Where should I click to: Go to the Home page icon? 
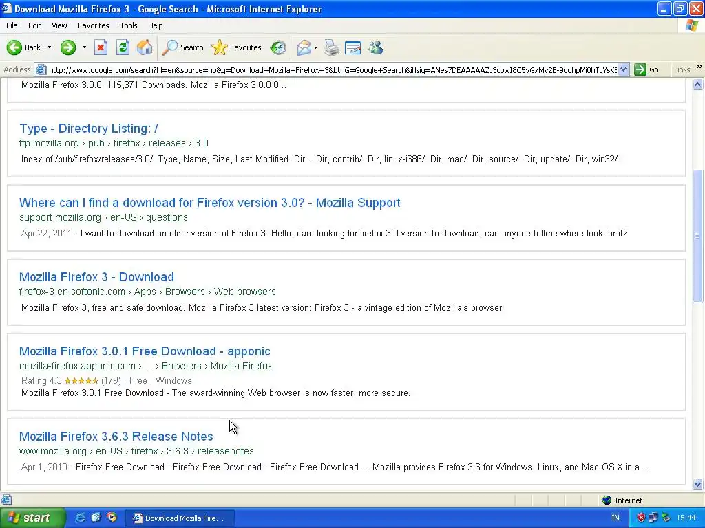(x=145, y=47)
